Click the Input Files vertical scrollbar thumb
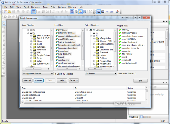This screenshot has height=124, width=170. click(83, 46)
